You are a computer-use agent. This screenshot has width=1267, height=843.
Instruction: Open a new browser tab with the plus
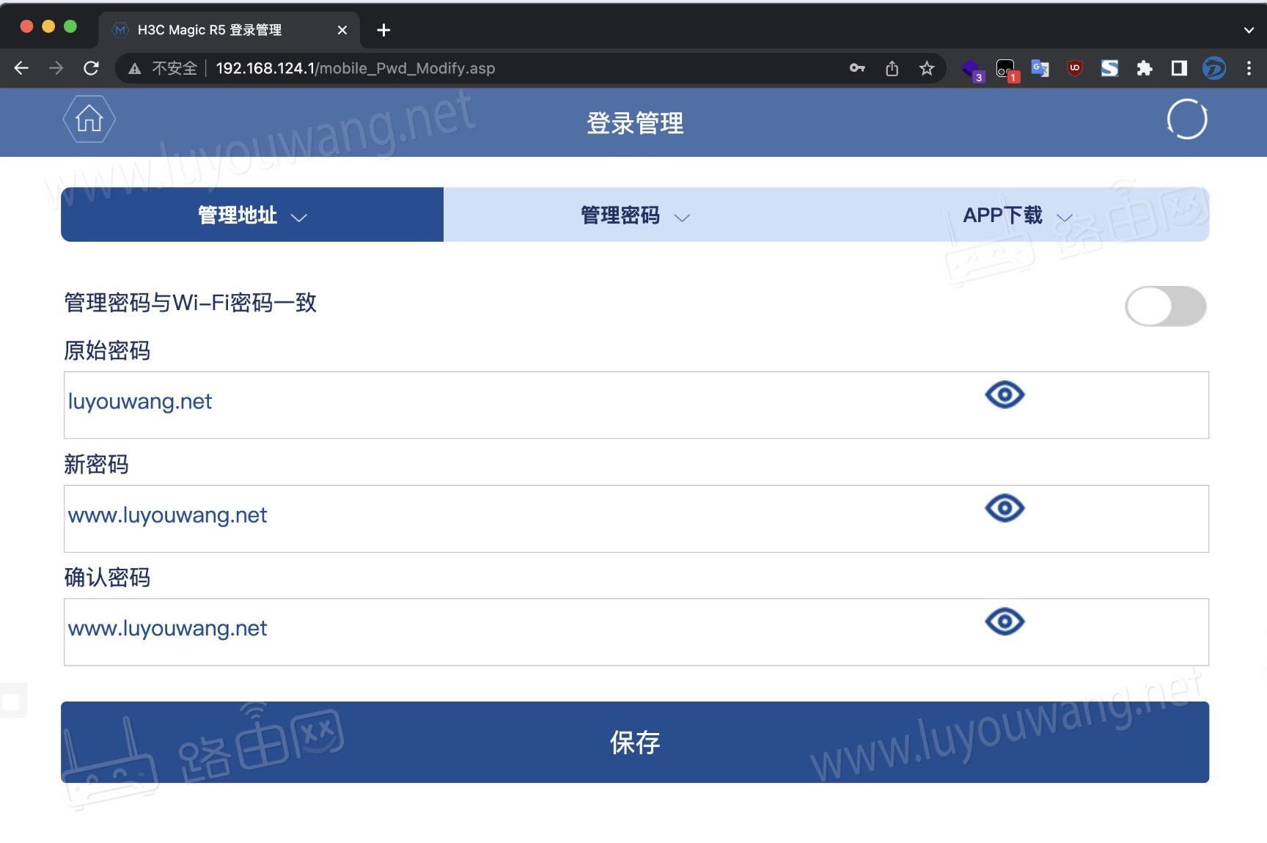coord(383,30)
